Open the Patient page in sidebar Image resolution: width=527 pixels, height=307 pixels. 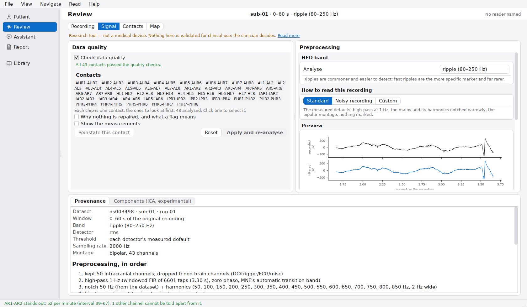click(x=30, y=17)
